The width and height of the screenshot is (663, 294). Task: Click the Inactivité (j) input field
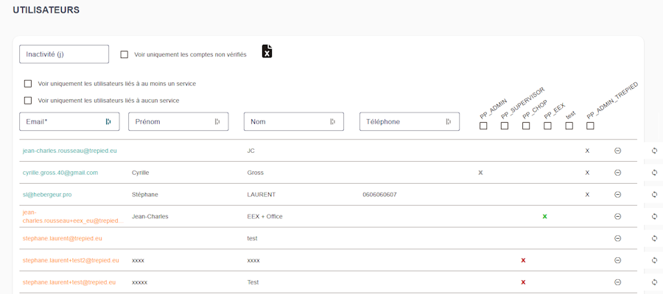64,54
